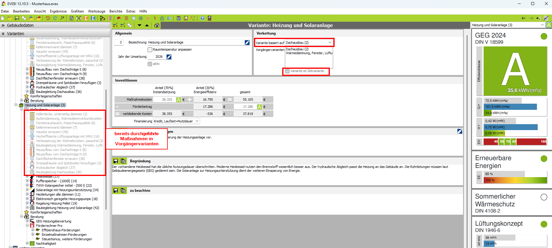Screen dimensions: 552x248
Task: Click the green A beside Maßnahmekosten value
Action: (179, 100)
